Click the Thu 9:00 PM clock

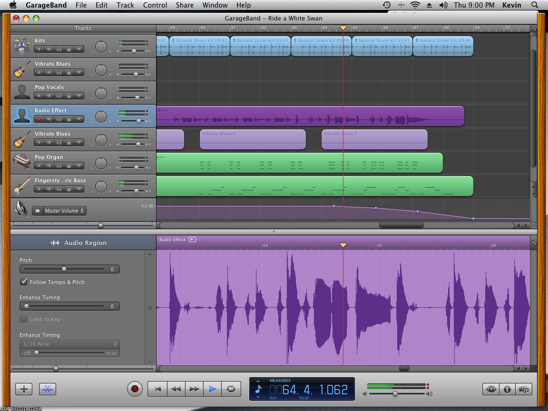tap(474, 5)
